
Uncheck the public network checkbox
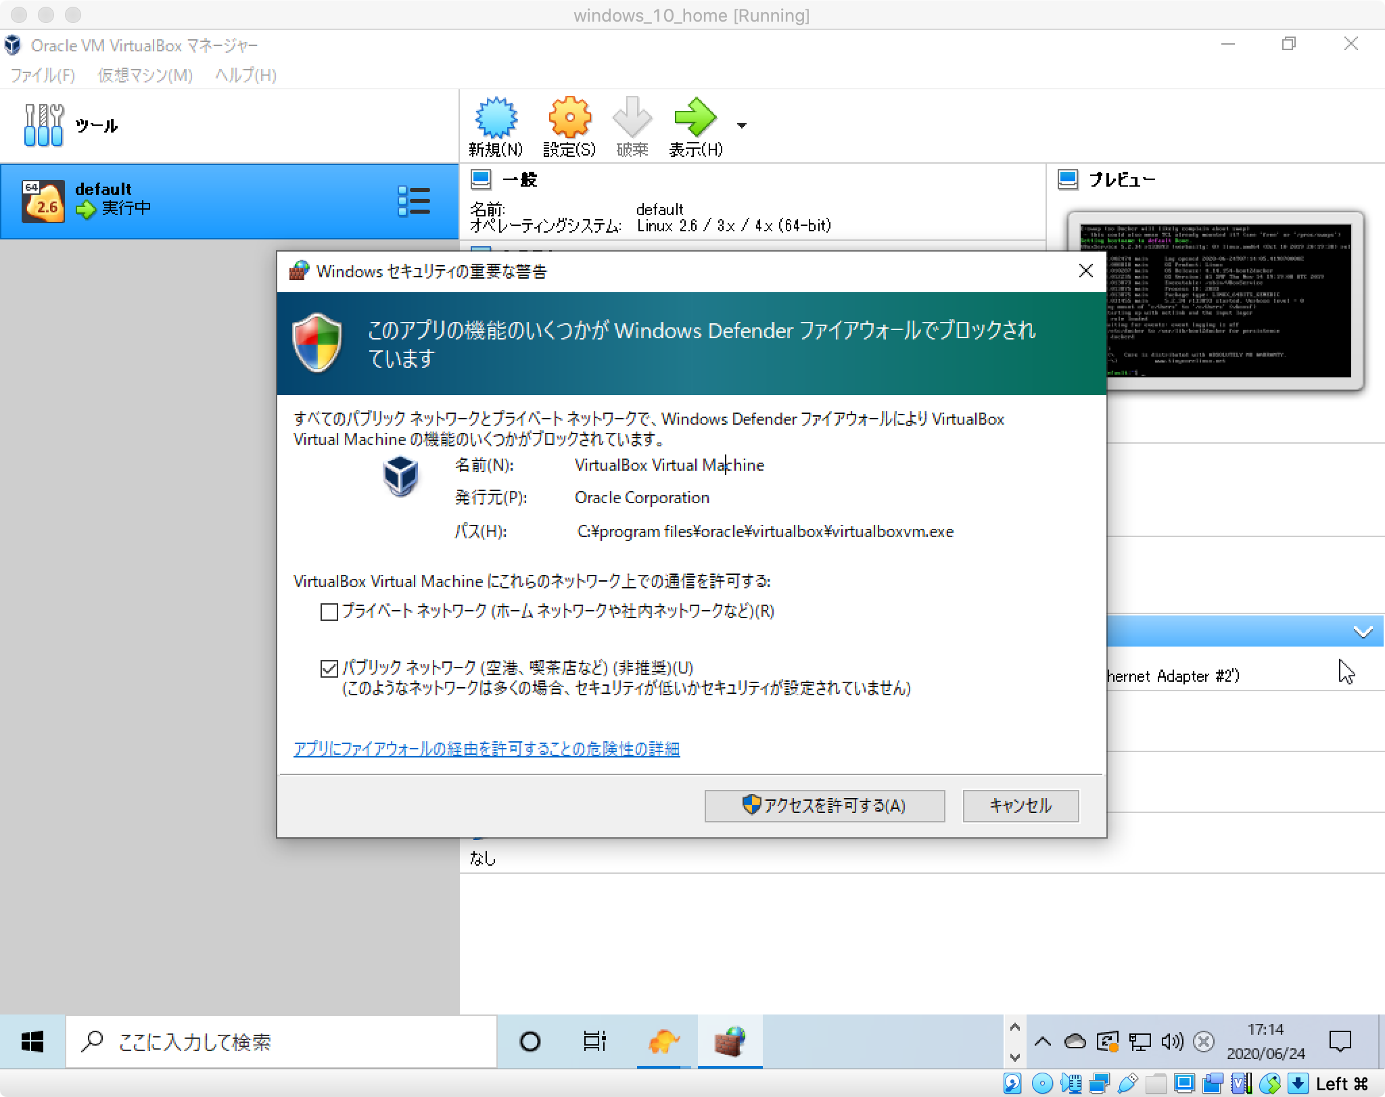[329, 669]
